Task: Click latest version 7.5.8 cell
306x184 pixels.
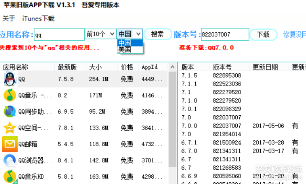Action: click(x=65, y=79)
